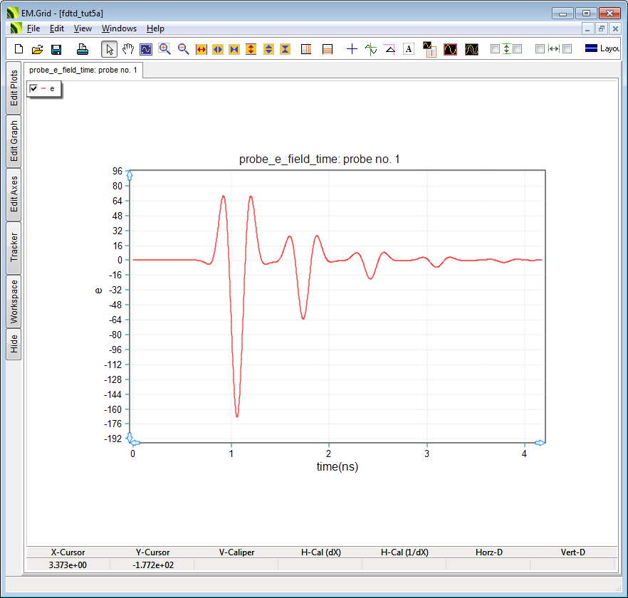628x598 pixels.
Task: Select the Pan hand tool
Action: click(x=128, y=49)
